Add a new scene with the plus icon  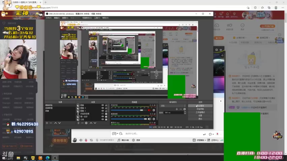pyautogui.click(x=47, y=123)
